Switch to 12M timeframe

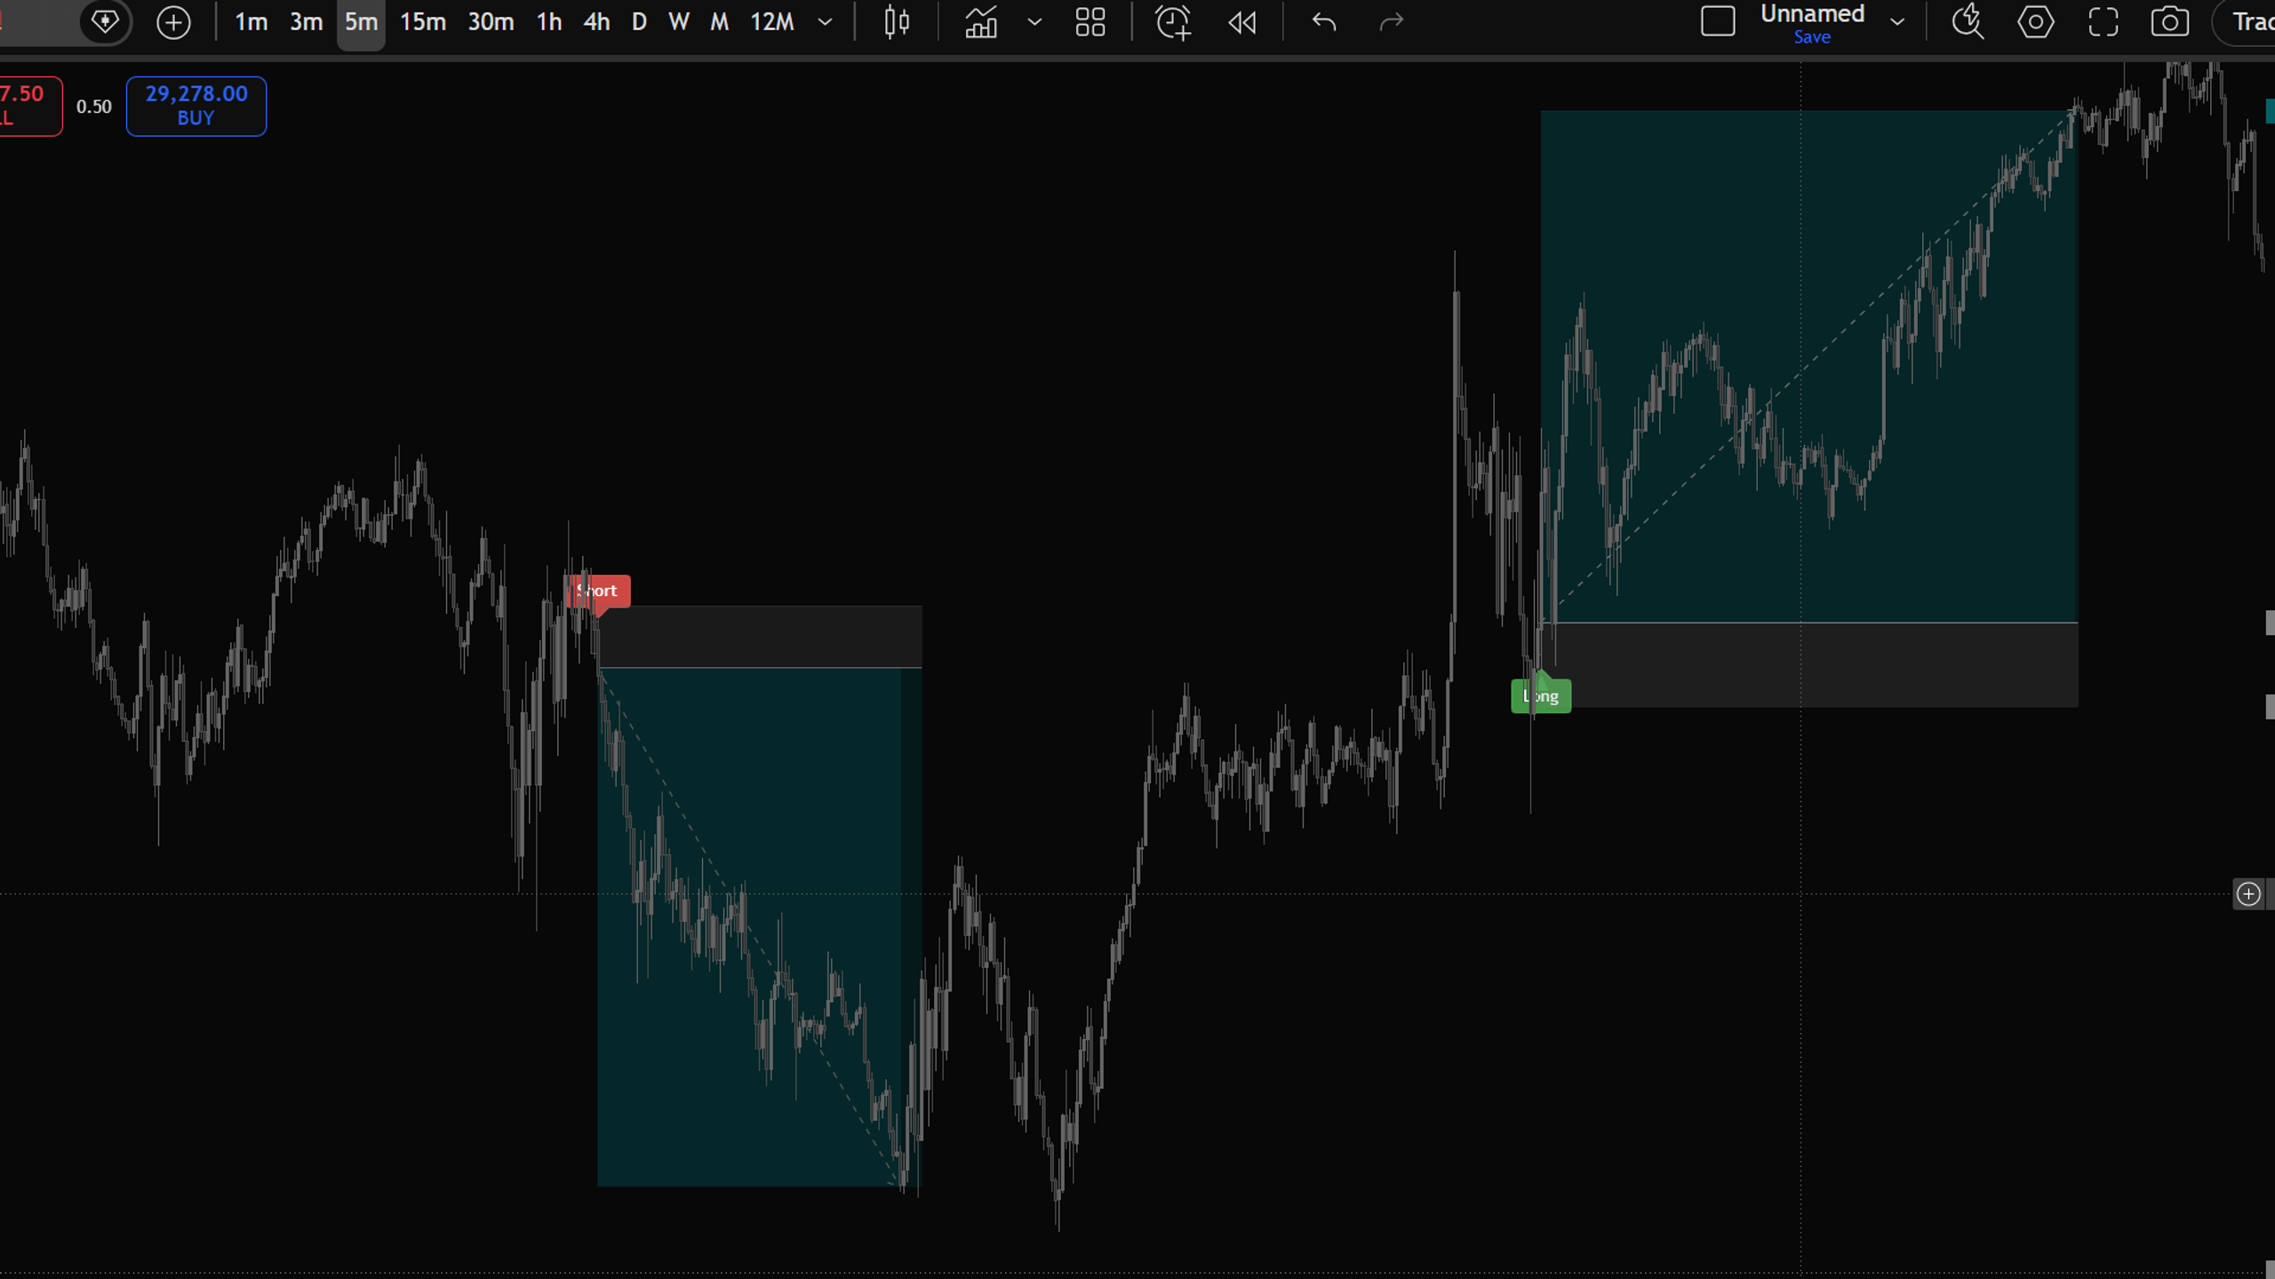771,22
